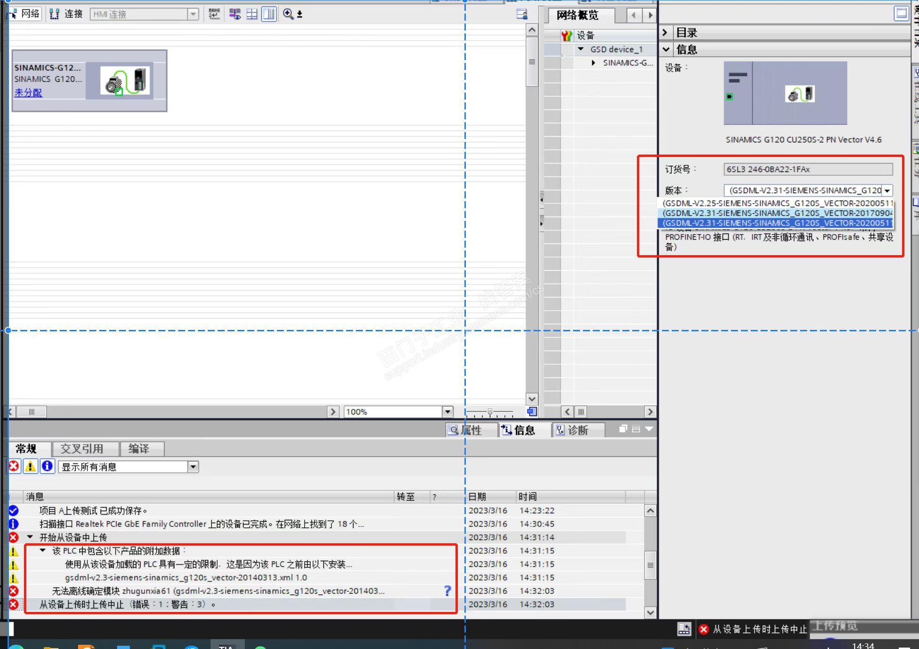Expand the SINAMICS-G tree node
The image size is (919, 649).
pos(593,63)
